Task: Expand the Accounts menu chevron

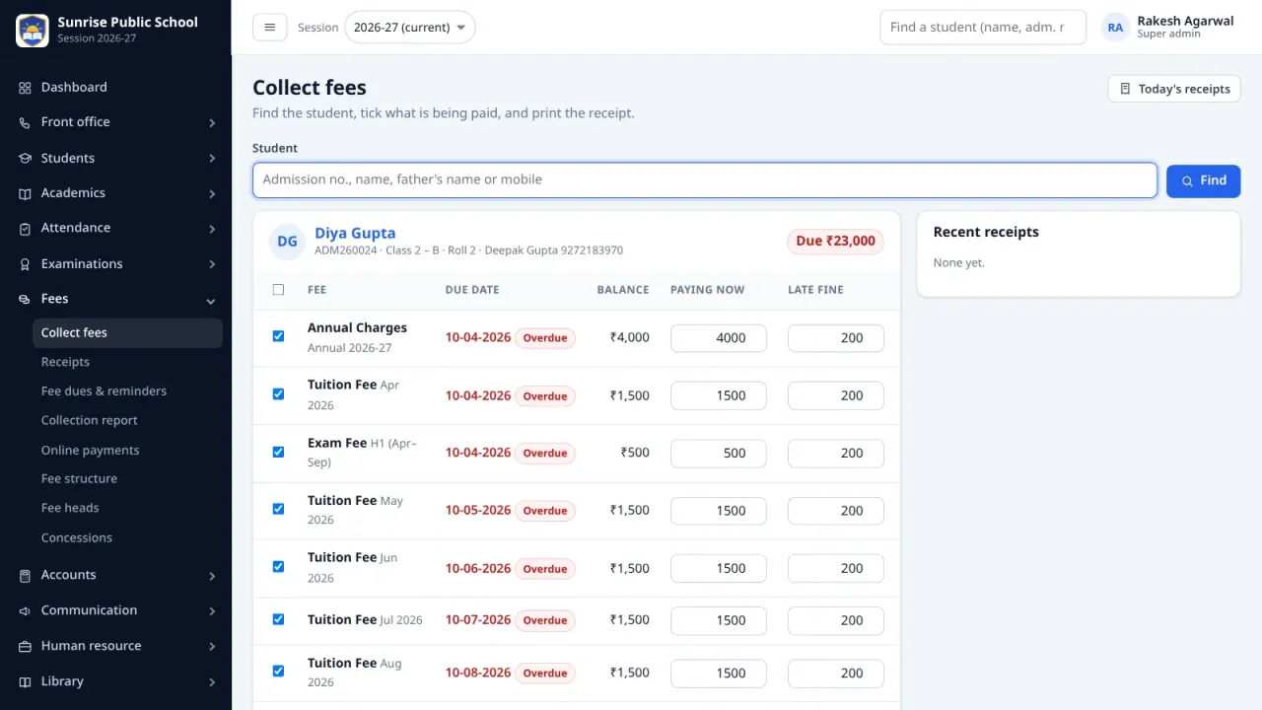Action: (212, 576)
